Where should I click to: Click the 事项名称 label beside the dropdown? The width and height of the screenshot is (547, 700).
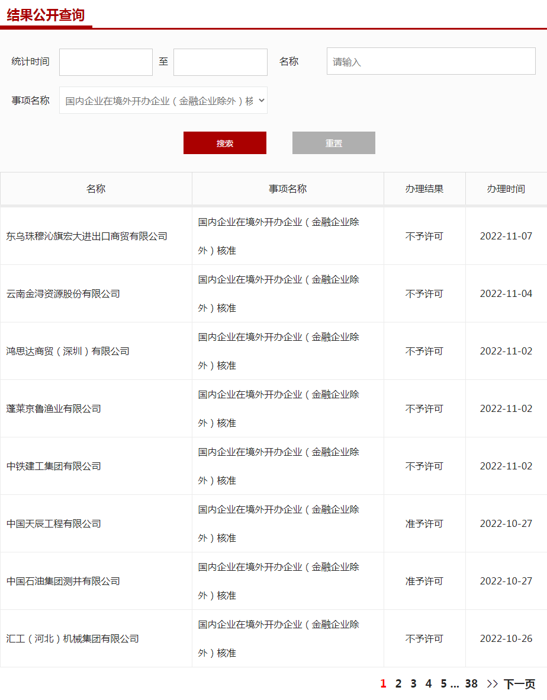tap(30, 100)
